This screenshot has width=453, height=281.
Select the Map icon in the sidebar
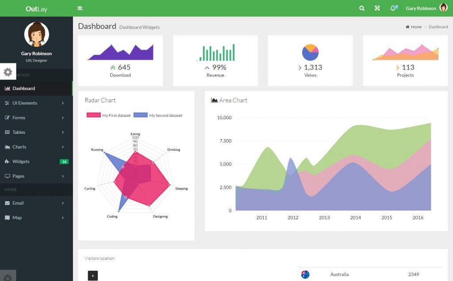click(7, 218)
